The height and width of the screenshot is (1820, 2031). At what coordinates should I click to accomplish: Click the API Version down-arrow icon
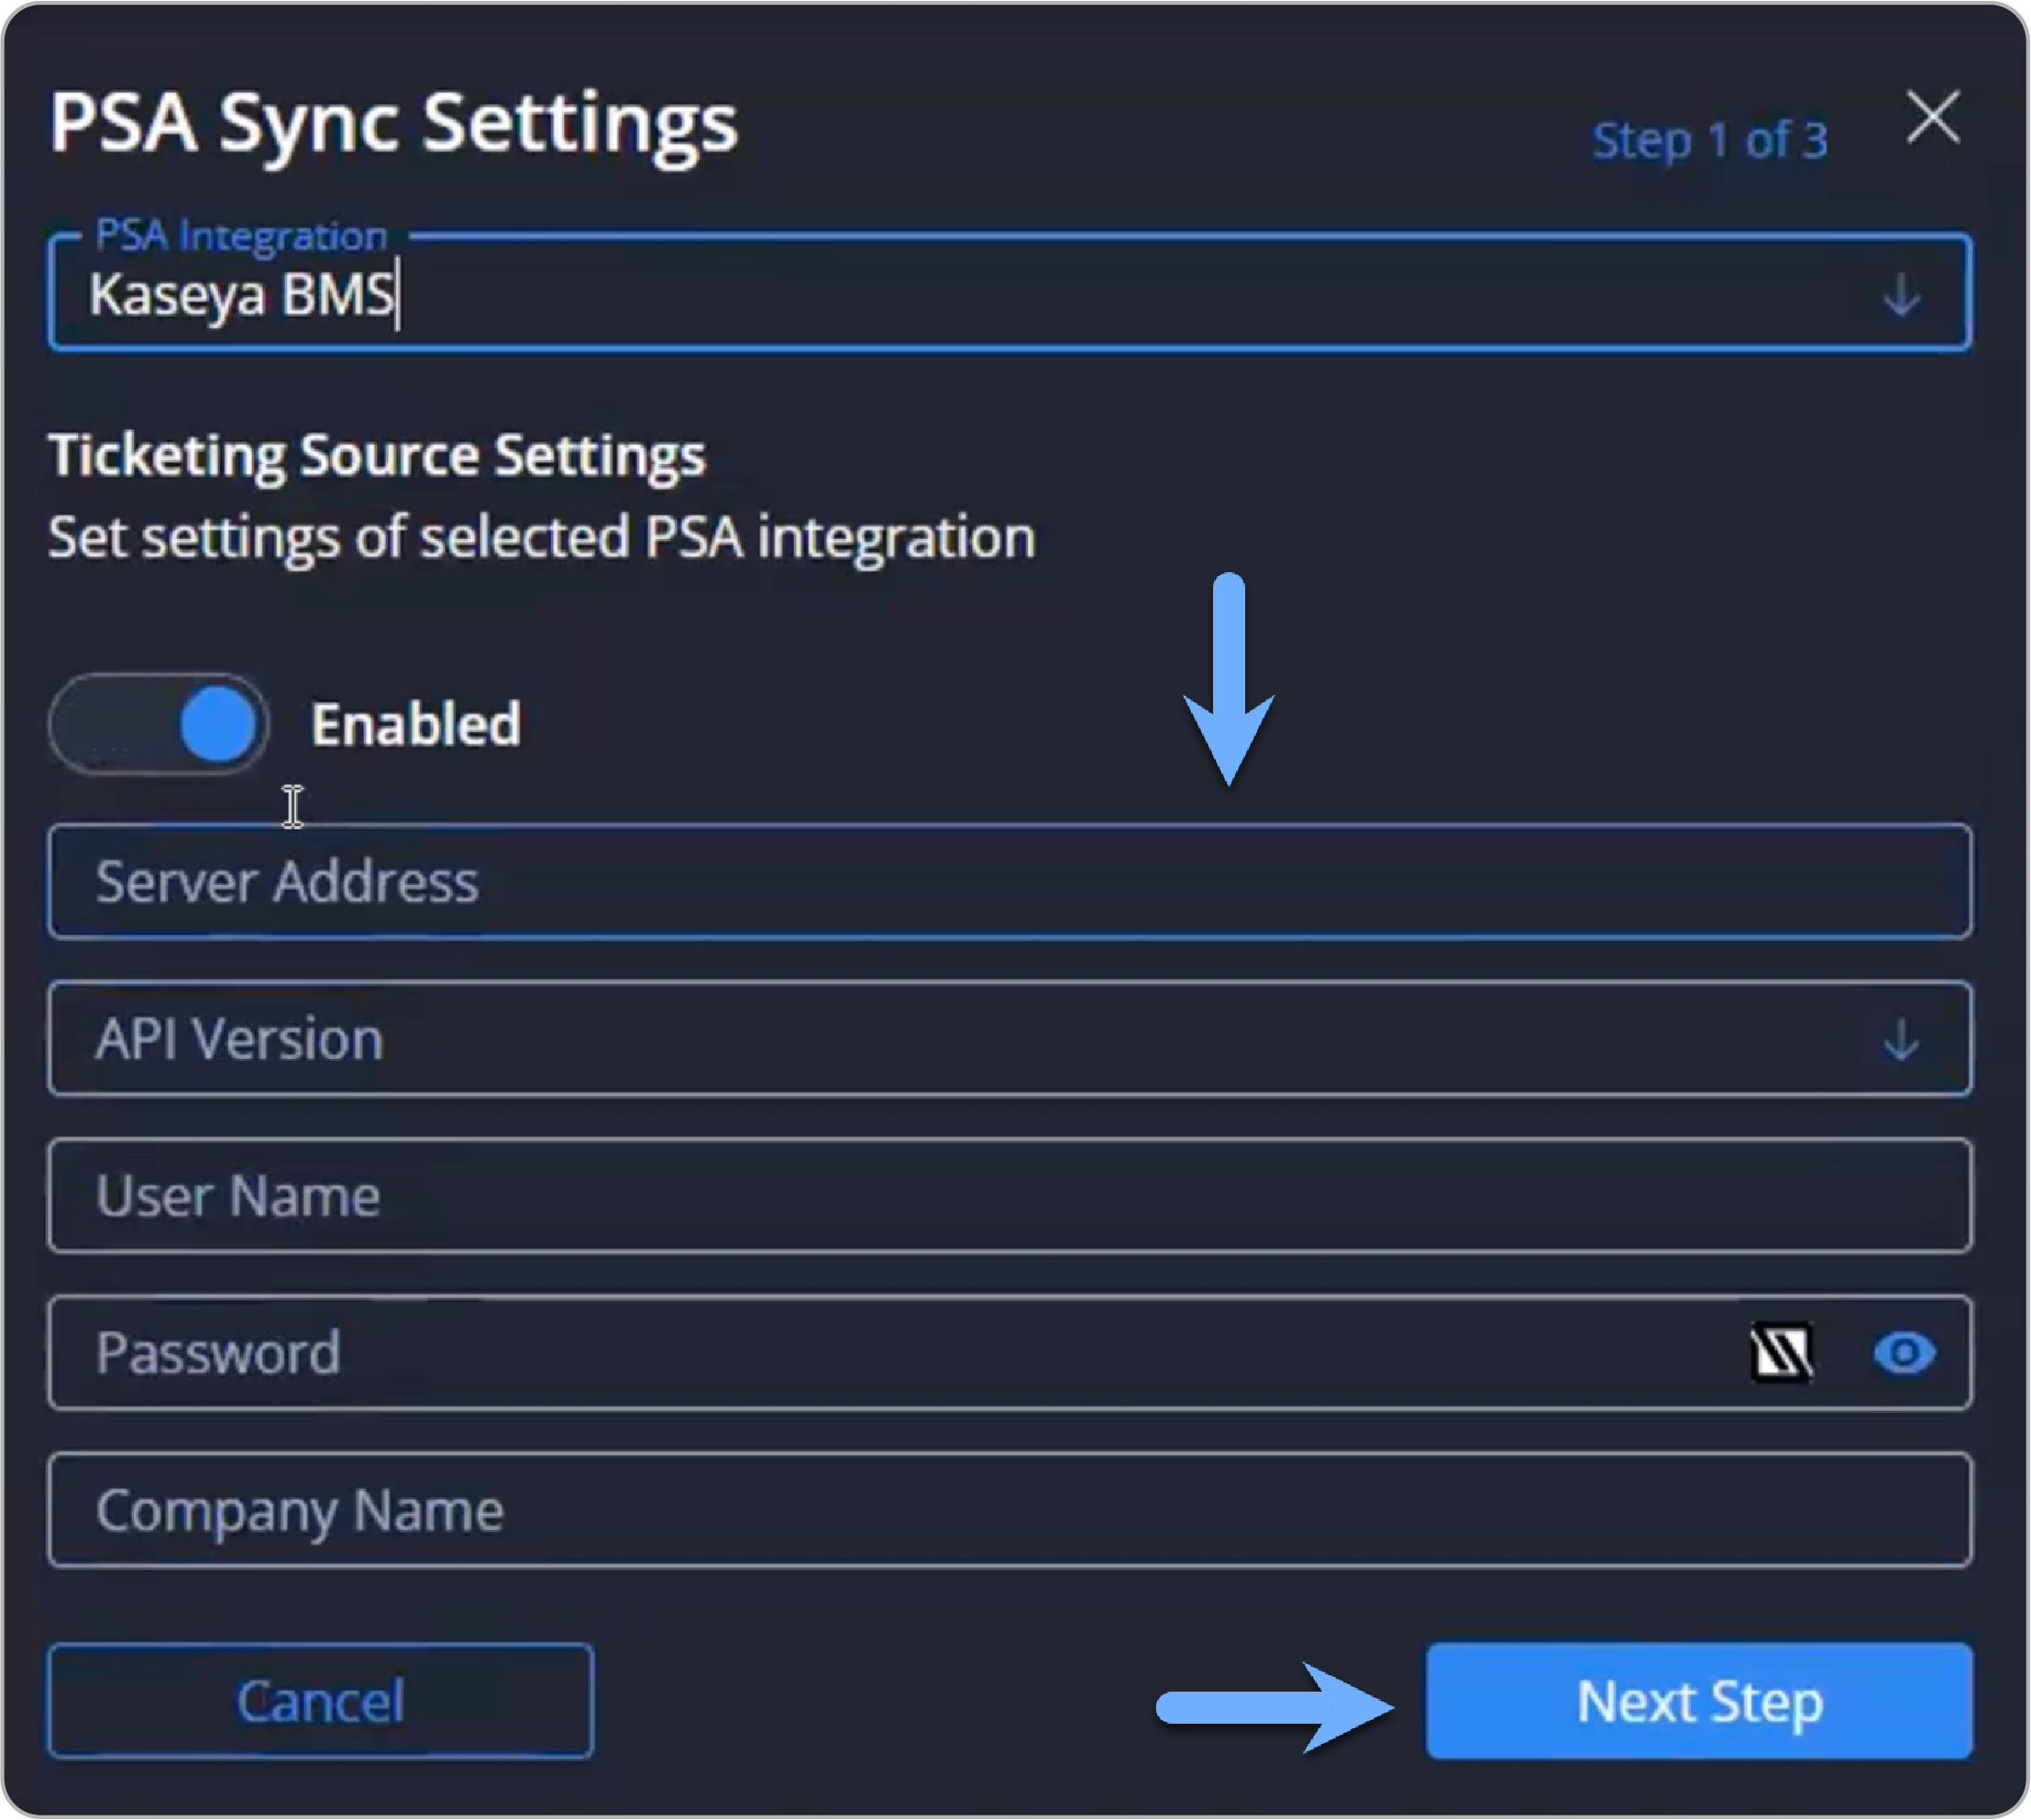[1899, 1040]
